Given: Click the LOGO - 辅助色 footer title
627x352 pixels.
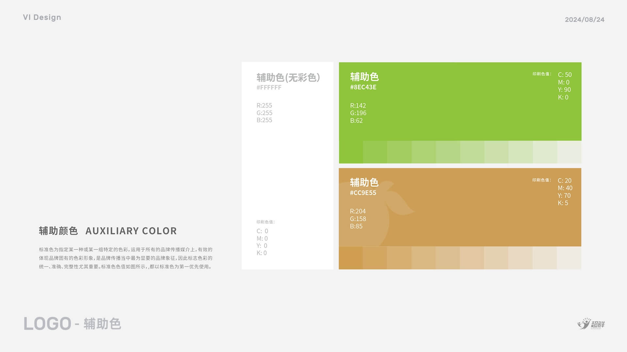Looking at the screenshot, I should [72, 324].
